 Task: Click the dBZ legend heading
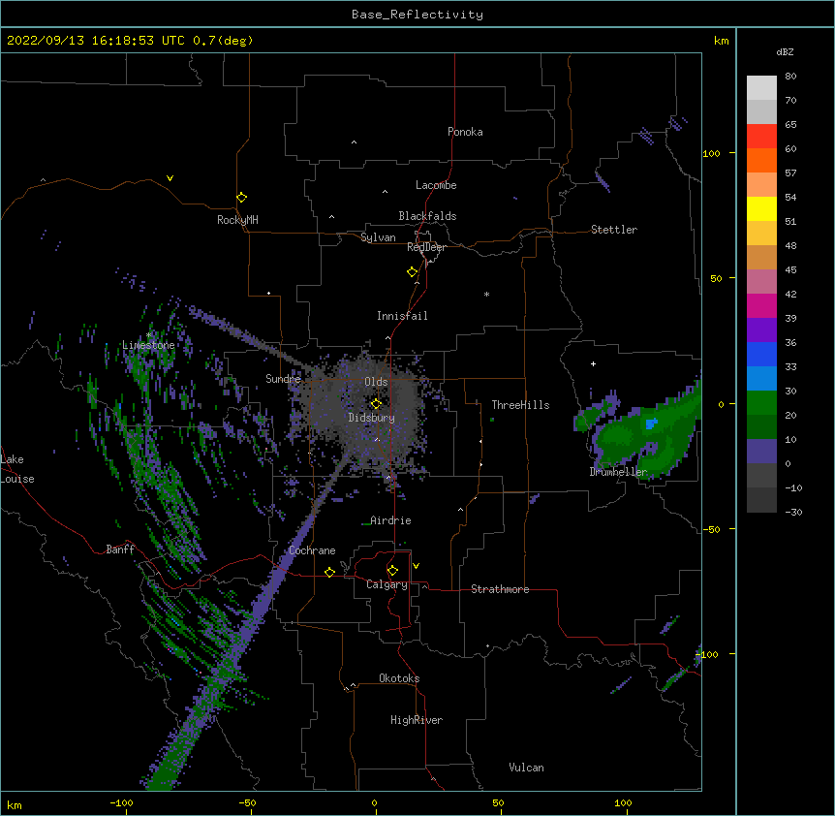point(785,51)
